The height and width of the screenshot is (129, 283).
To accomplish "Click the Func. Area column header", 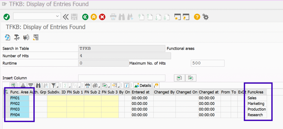I will point(19,92).
